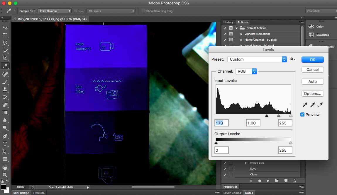Select the Horizontal Type tool

point(5,144)
